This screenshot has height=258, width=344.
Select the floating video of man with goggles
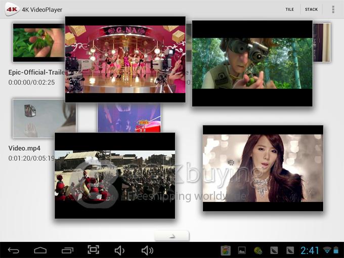(252, 64)
